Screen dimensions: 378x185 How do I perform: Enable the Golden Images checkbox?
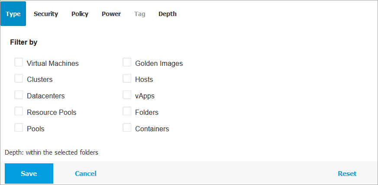pos(127,62)
